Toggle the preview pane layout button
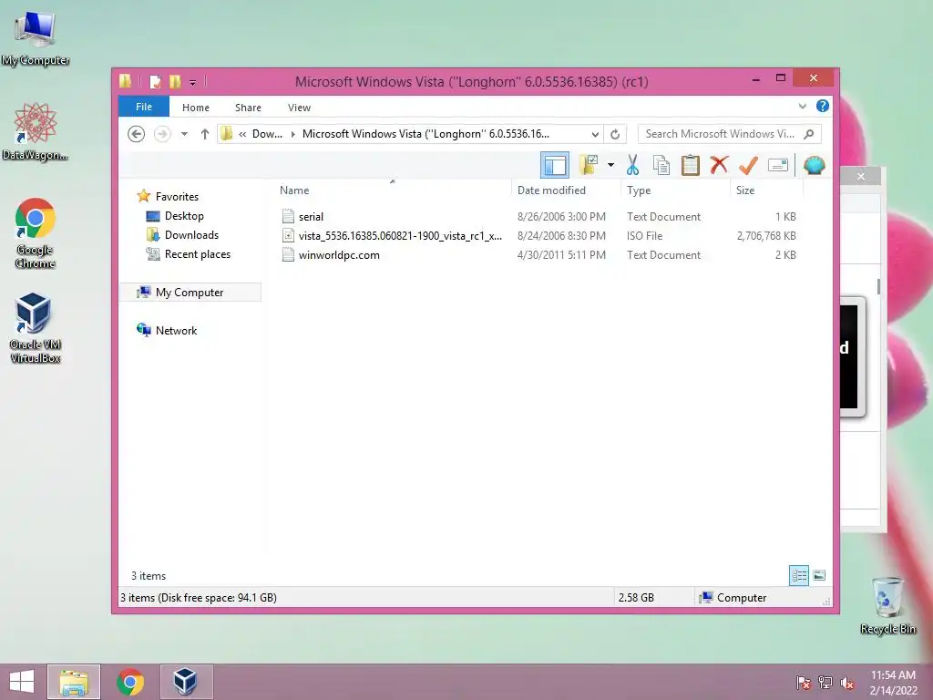 click(x=555, y=166)
